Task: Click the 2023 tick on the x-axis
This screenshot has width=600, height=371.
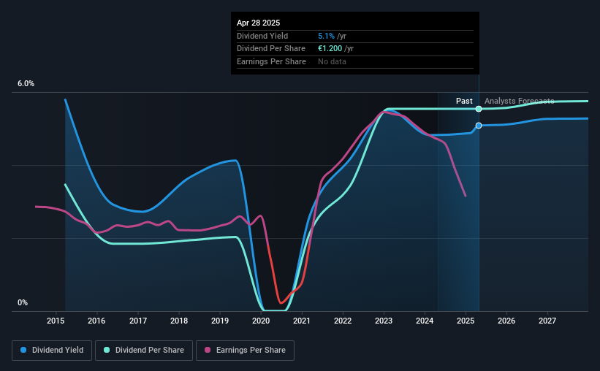Action: [384, 321]
